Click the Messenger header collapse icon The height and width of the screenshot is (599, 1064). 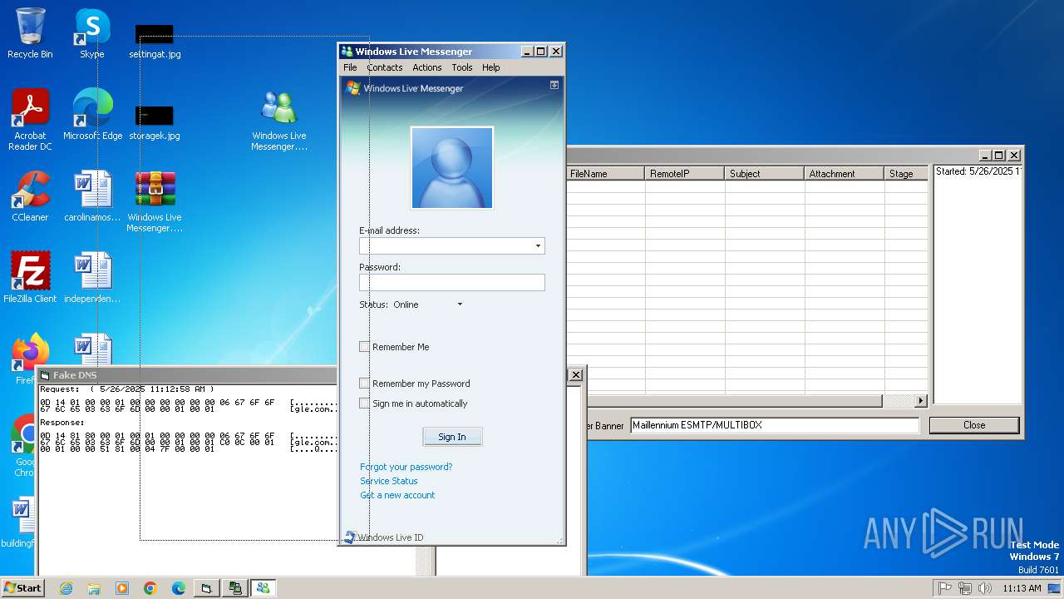pyautogui.click(x=554, y=85)
